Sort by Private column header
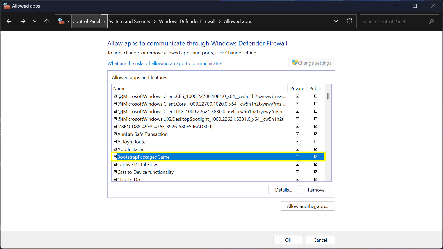Image resolution: width=443 pixels, height=249 pixels. pos(297,89)
